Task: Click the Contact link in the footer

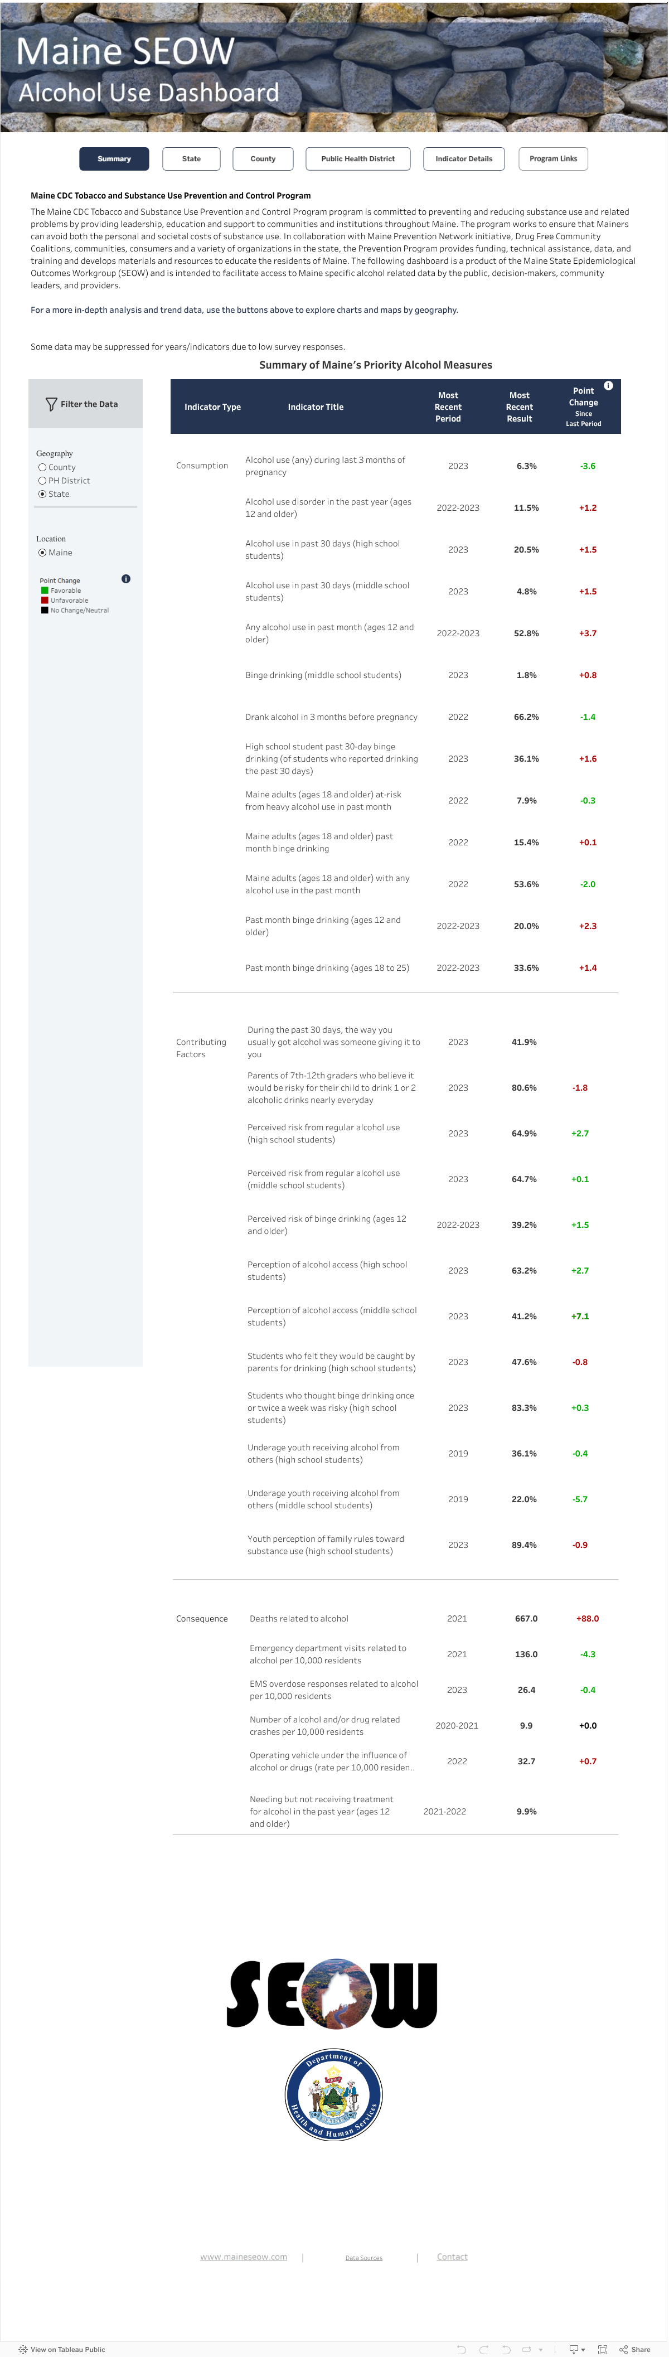Action: point(452,2256)
